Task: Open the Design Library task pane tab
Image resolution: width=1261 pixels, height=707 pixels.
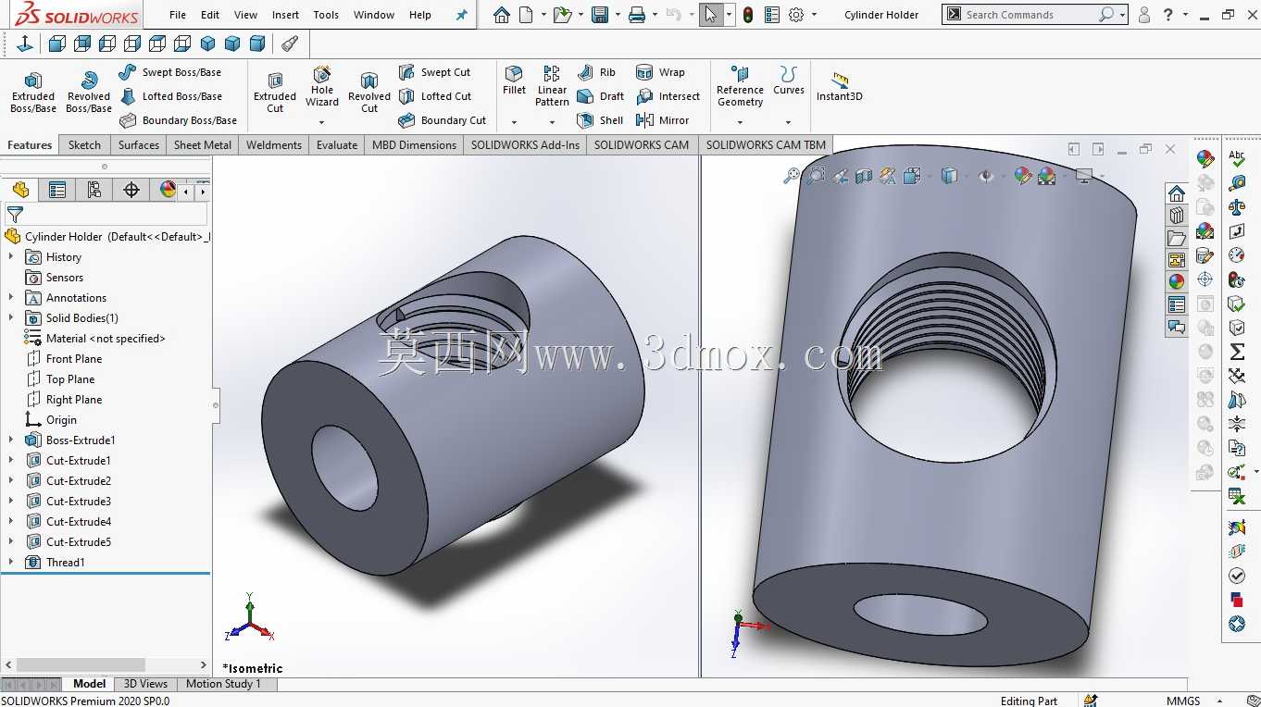Action: (x=1177, y=216)
